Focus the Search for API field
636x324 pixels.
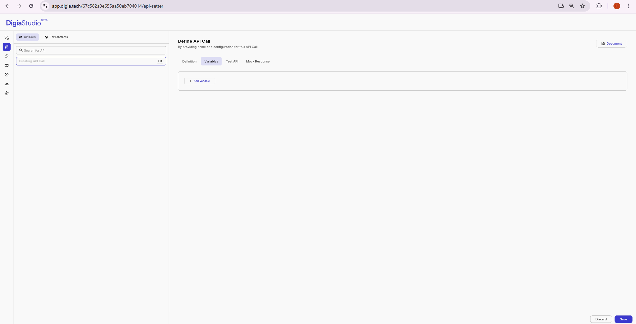coord(91,50)
